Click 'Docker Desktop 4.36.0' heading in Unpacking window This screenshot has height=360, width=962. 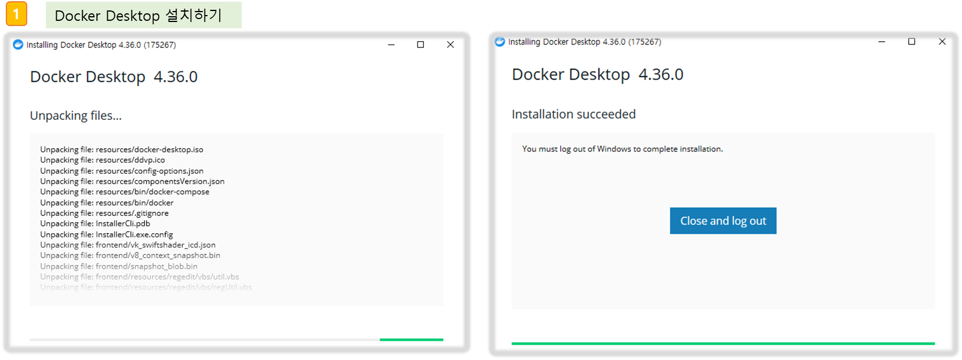click(x=114, y=76)
